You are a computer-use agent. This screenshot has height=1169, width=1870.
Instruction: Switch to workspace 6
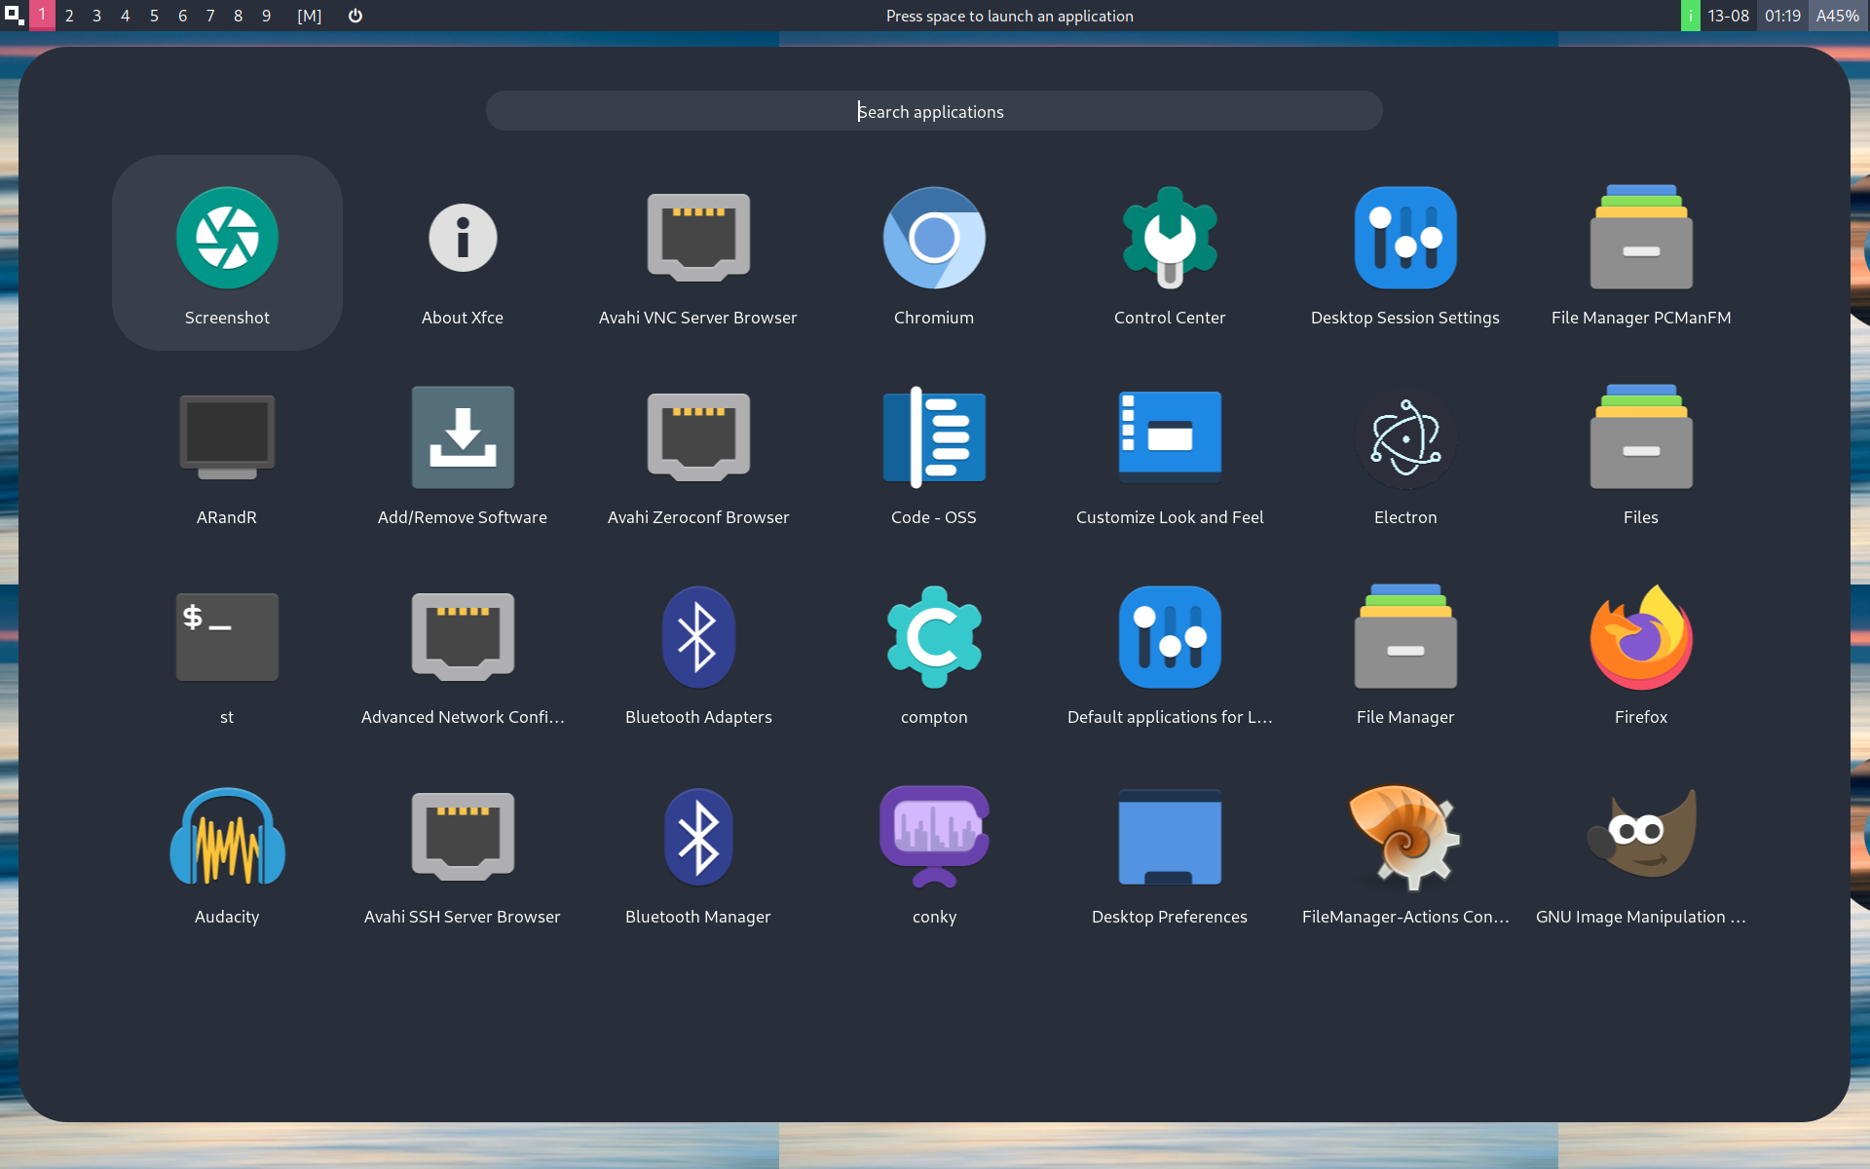182,16
